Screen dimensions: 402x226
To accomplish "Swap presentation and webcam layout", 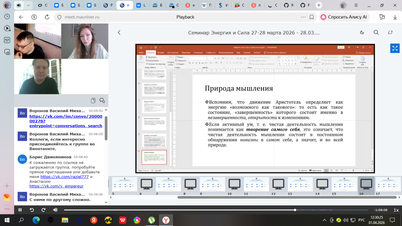I will tap(390, 32).
